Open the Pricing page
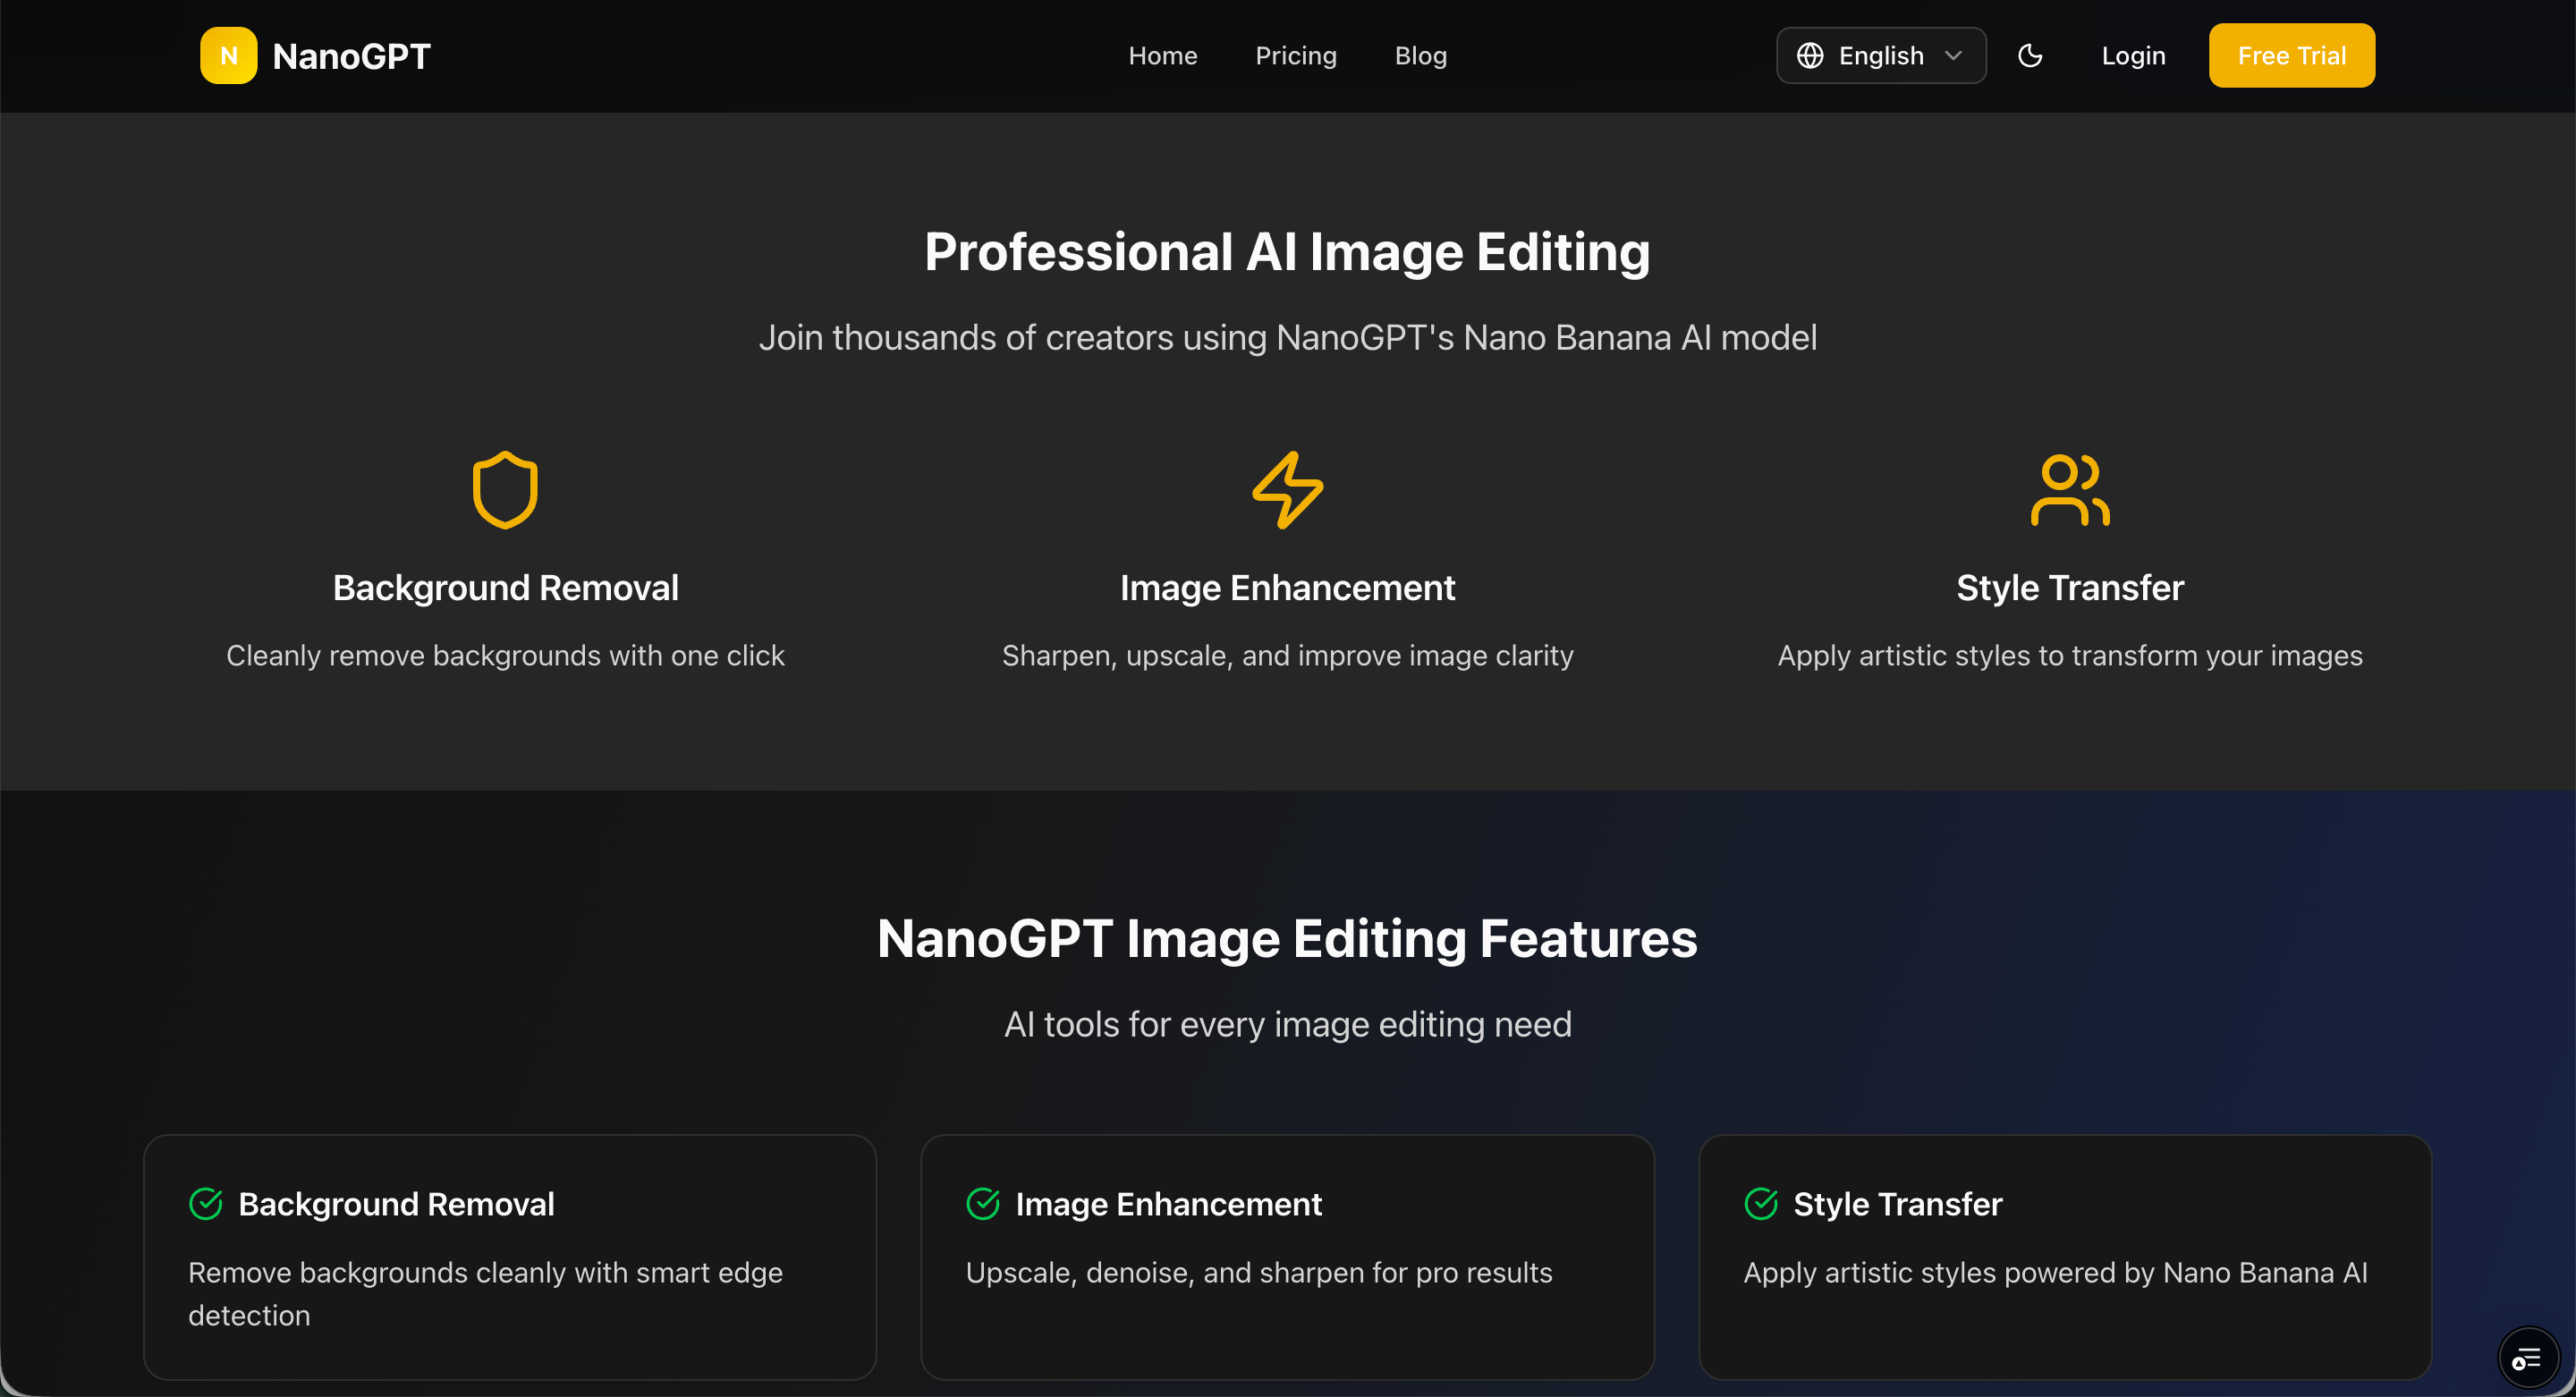Screen dimensions: 2576x1397 pos(1296,55)
